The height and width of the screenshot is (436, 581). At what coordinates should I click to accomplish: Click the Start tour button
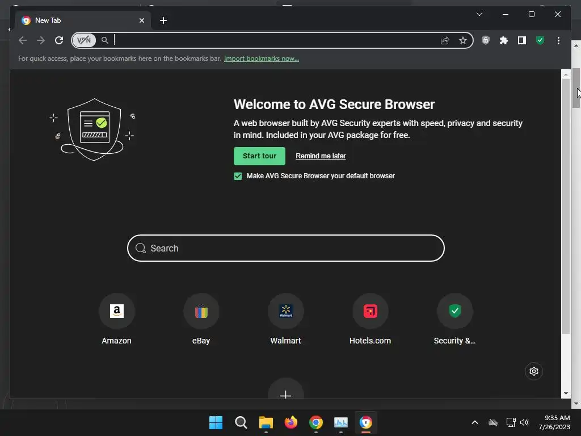(x=259, y=156)
